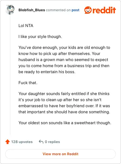This screenshot has width=121, height=164.
Task: Click the reply arrow icon
Action: coord(41,142)
